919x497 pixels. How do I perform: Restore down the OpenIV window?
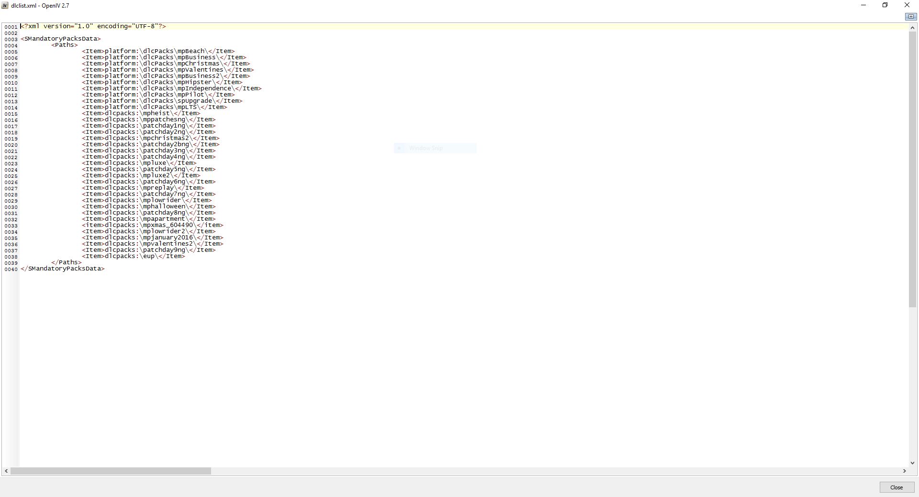click(x=885, y=5)
